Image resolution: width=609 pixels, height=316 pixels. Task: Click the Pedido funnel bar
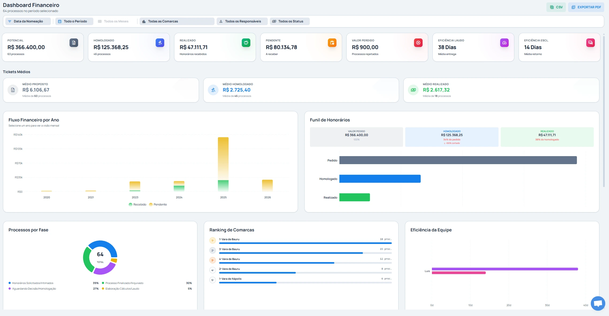458,160
